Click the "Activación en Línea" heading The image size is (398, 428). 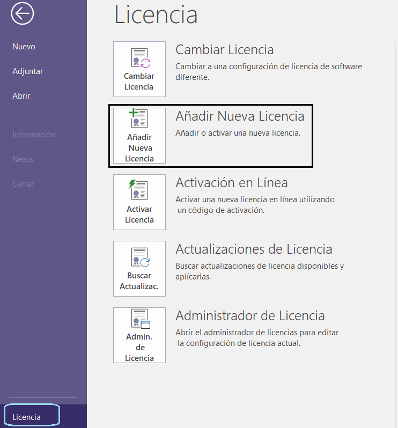tap(232, 183)
